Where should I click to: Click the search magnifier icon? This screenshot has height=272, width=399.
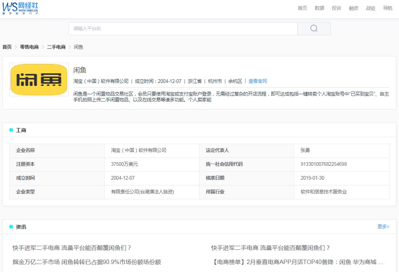pos(313,28)
